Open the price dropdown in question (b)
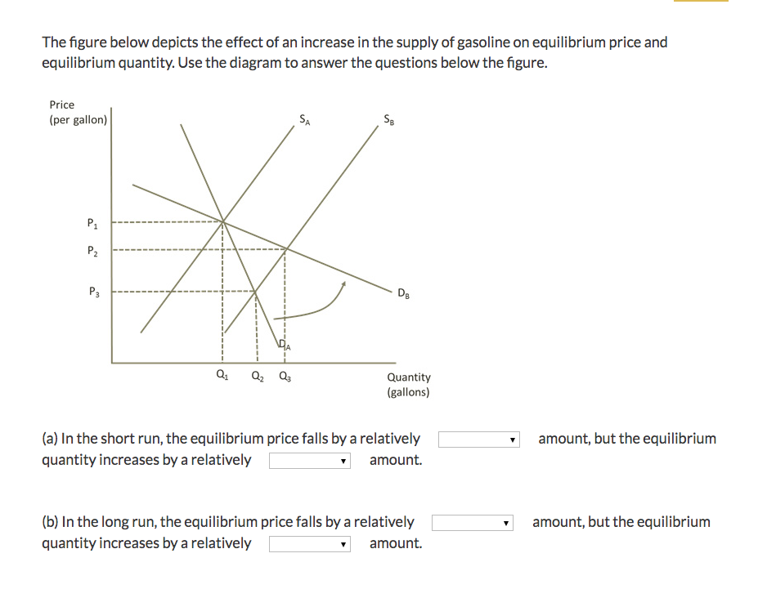 [472, 522]
